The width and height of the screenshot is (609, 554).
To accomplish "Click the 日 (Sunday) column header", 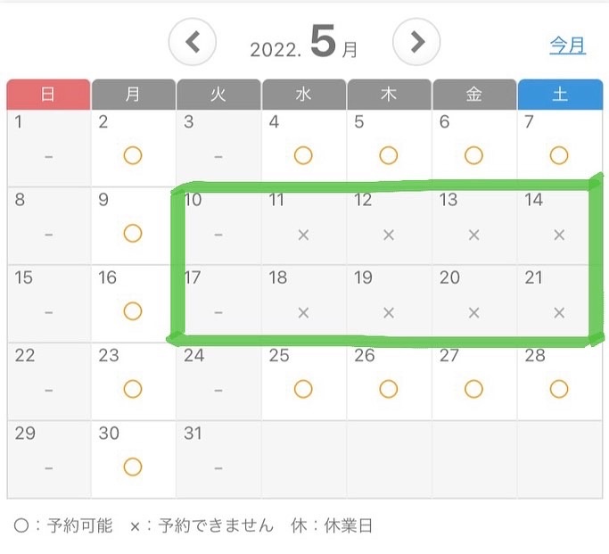I will tap(48, 95).
